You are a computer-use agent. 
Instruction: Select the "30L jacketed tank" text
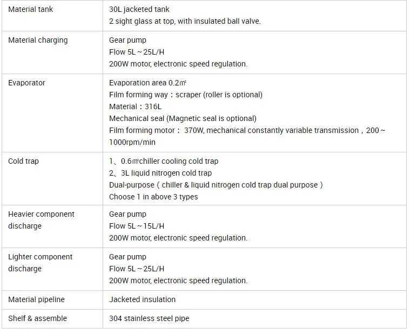click(140, 9)
